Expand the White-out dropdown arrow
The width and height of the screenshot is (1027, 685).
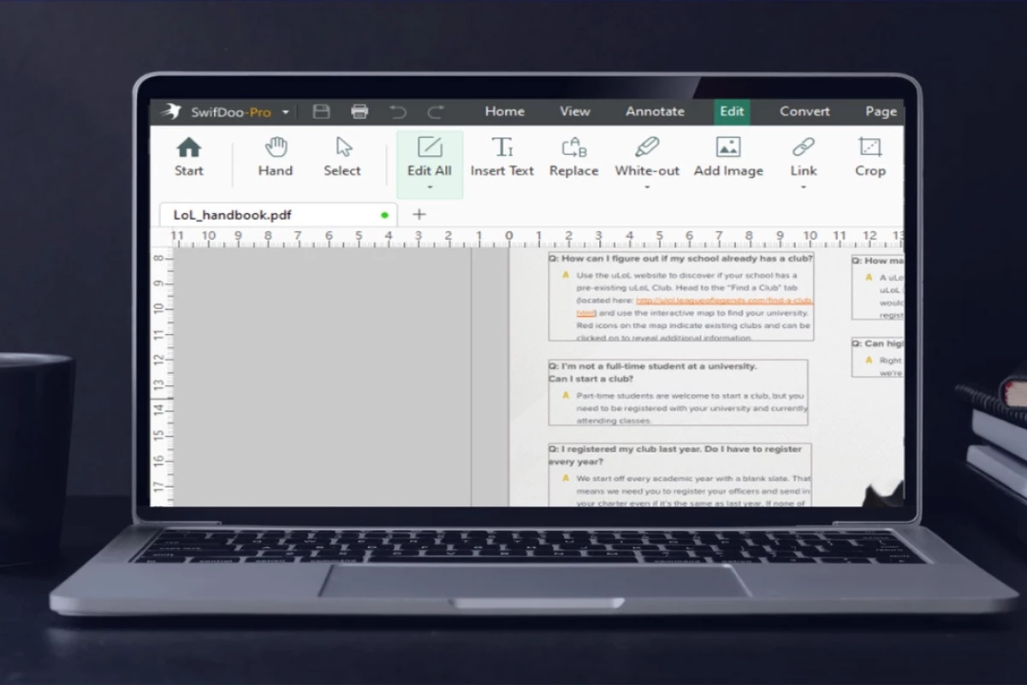coord(647,187)
